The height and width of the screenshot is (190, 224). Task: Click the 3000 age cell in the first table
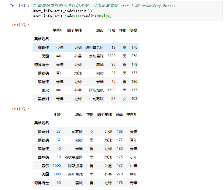pos(112,56)
